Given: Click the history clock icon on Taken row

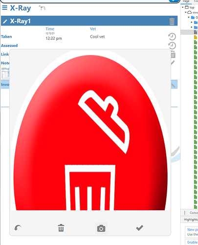Looking at the screenshot, I should [x=172, y=37].
